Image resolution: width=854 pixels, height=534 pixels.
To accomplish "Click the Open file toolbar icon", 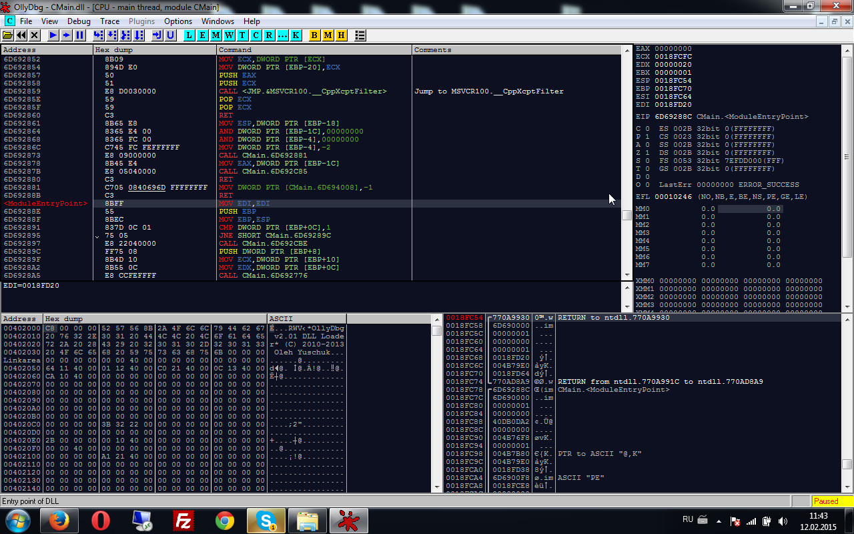I will (x=8, y=35).
